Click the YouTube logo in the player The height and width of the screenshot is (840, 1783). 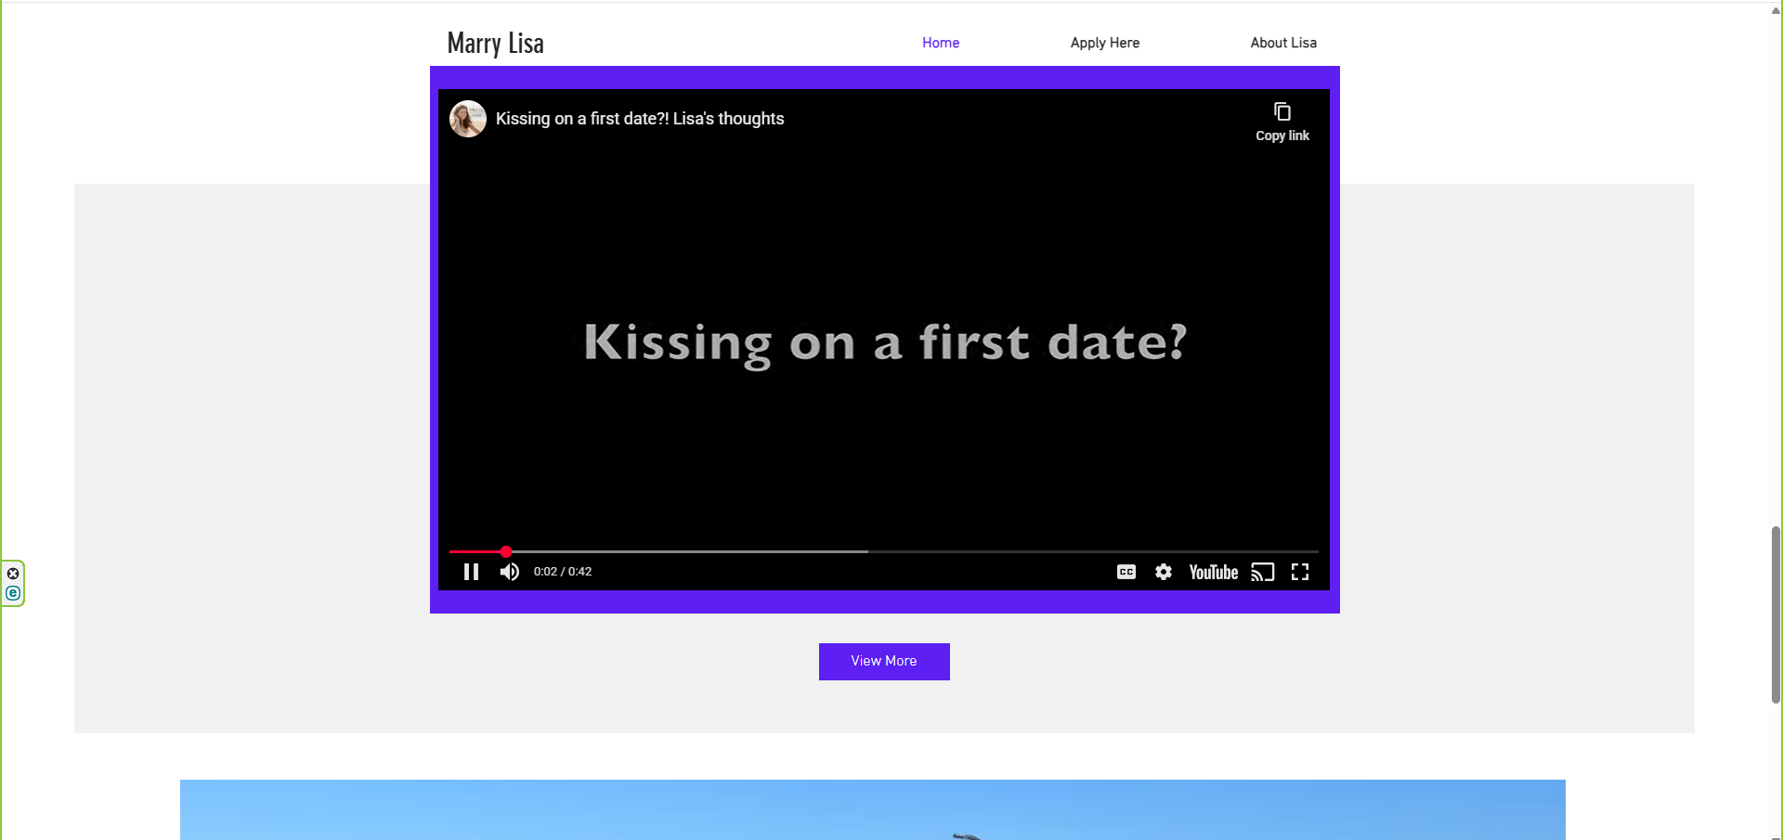click(x=1213, y=572)
